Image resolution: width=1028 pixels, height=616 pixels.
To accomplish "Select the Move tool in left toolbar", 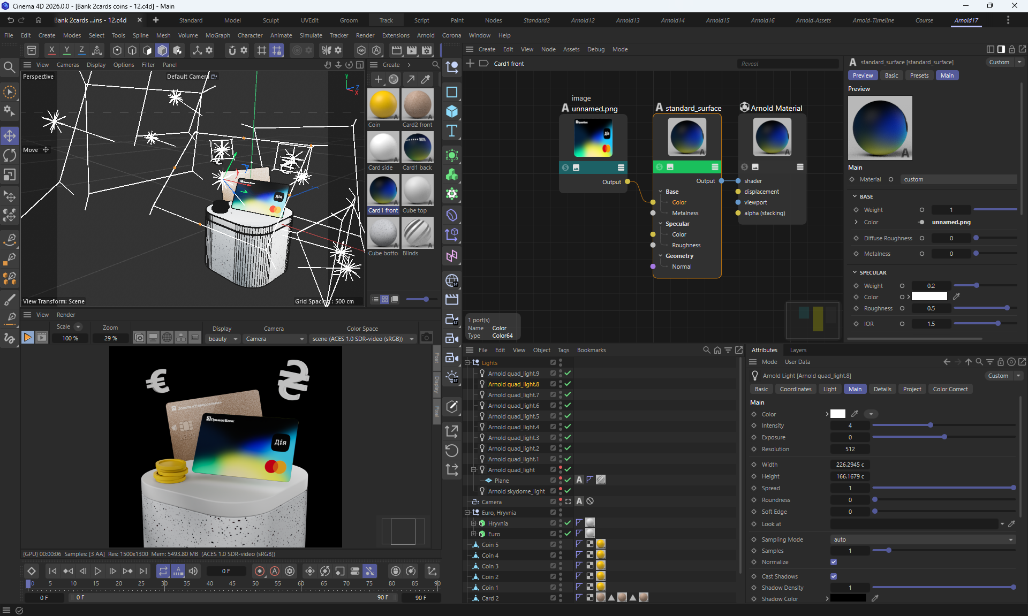I will pos(10,135).
